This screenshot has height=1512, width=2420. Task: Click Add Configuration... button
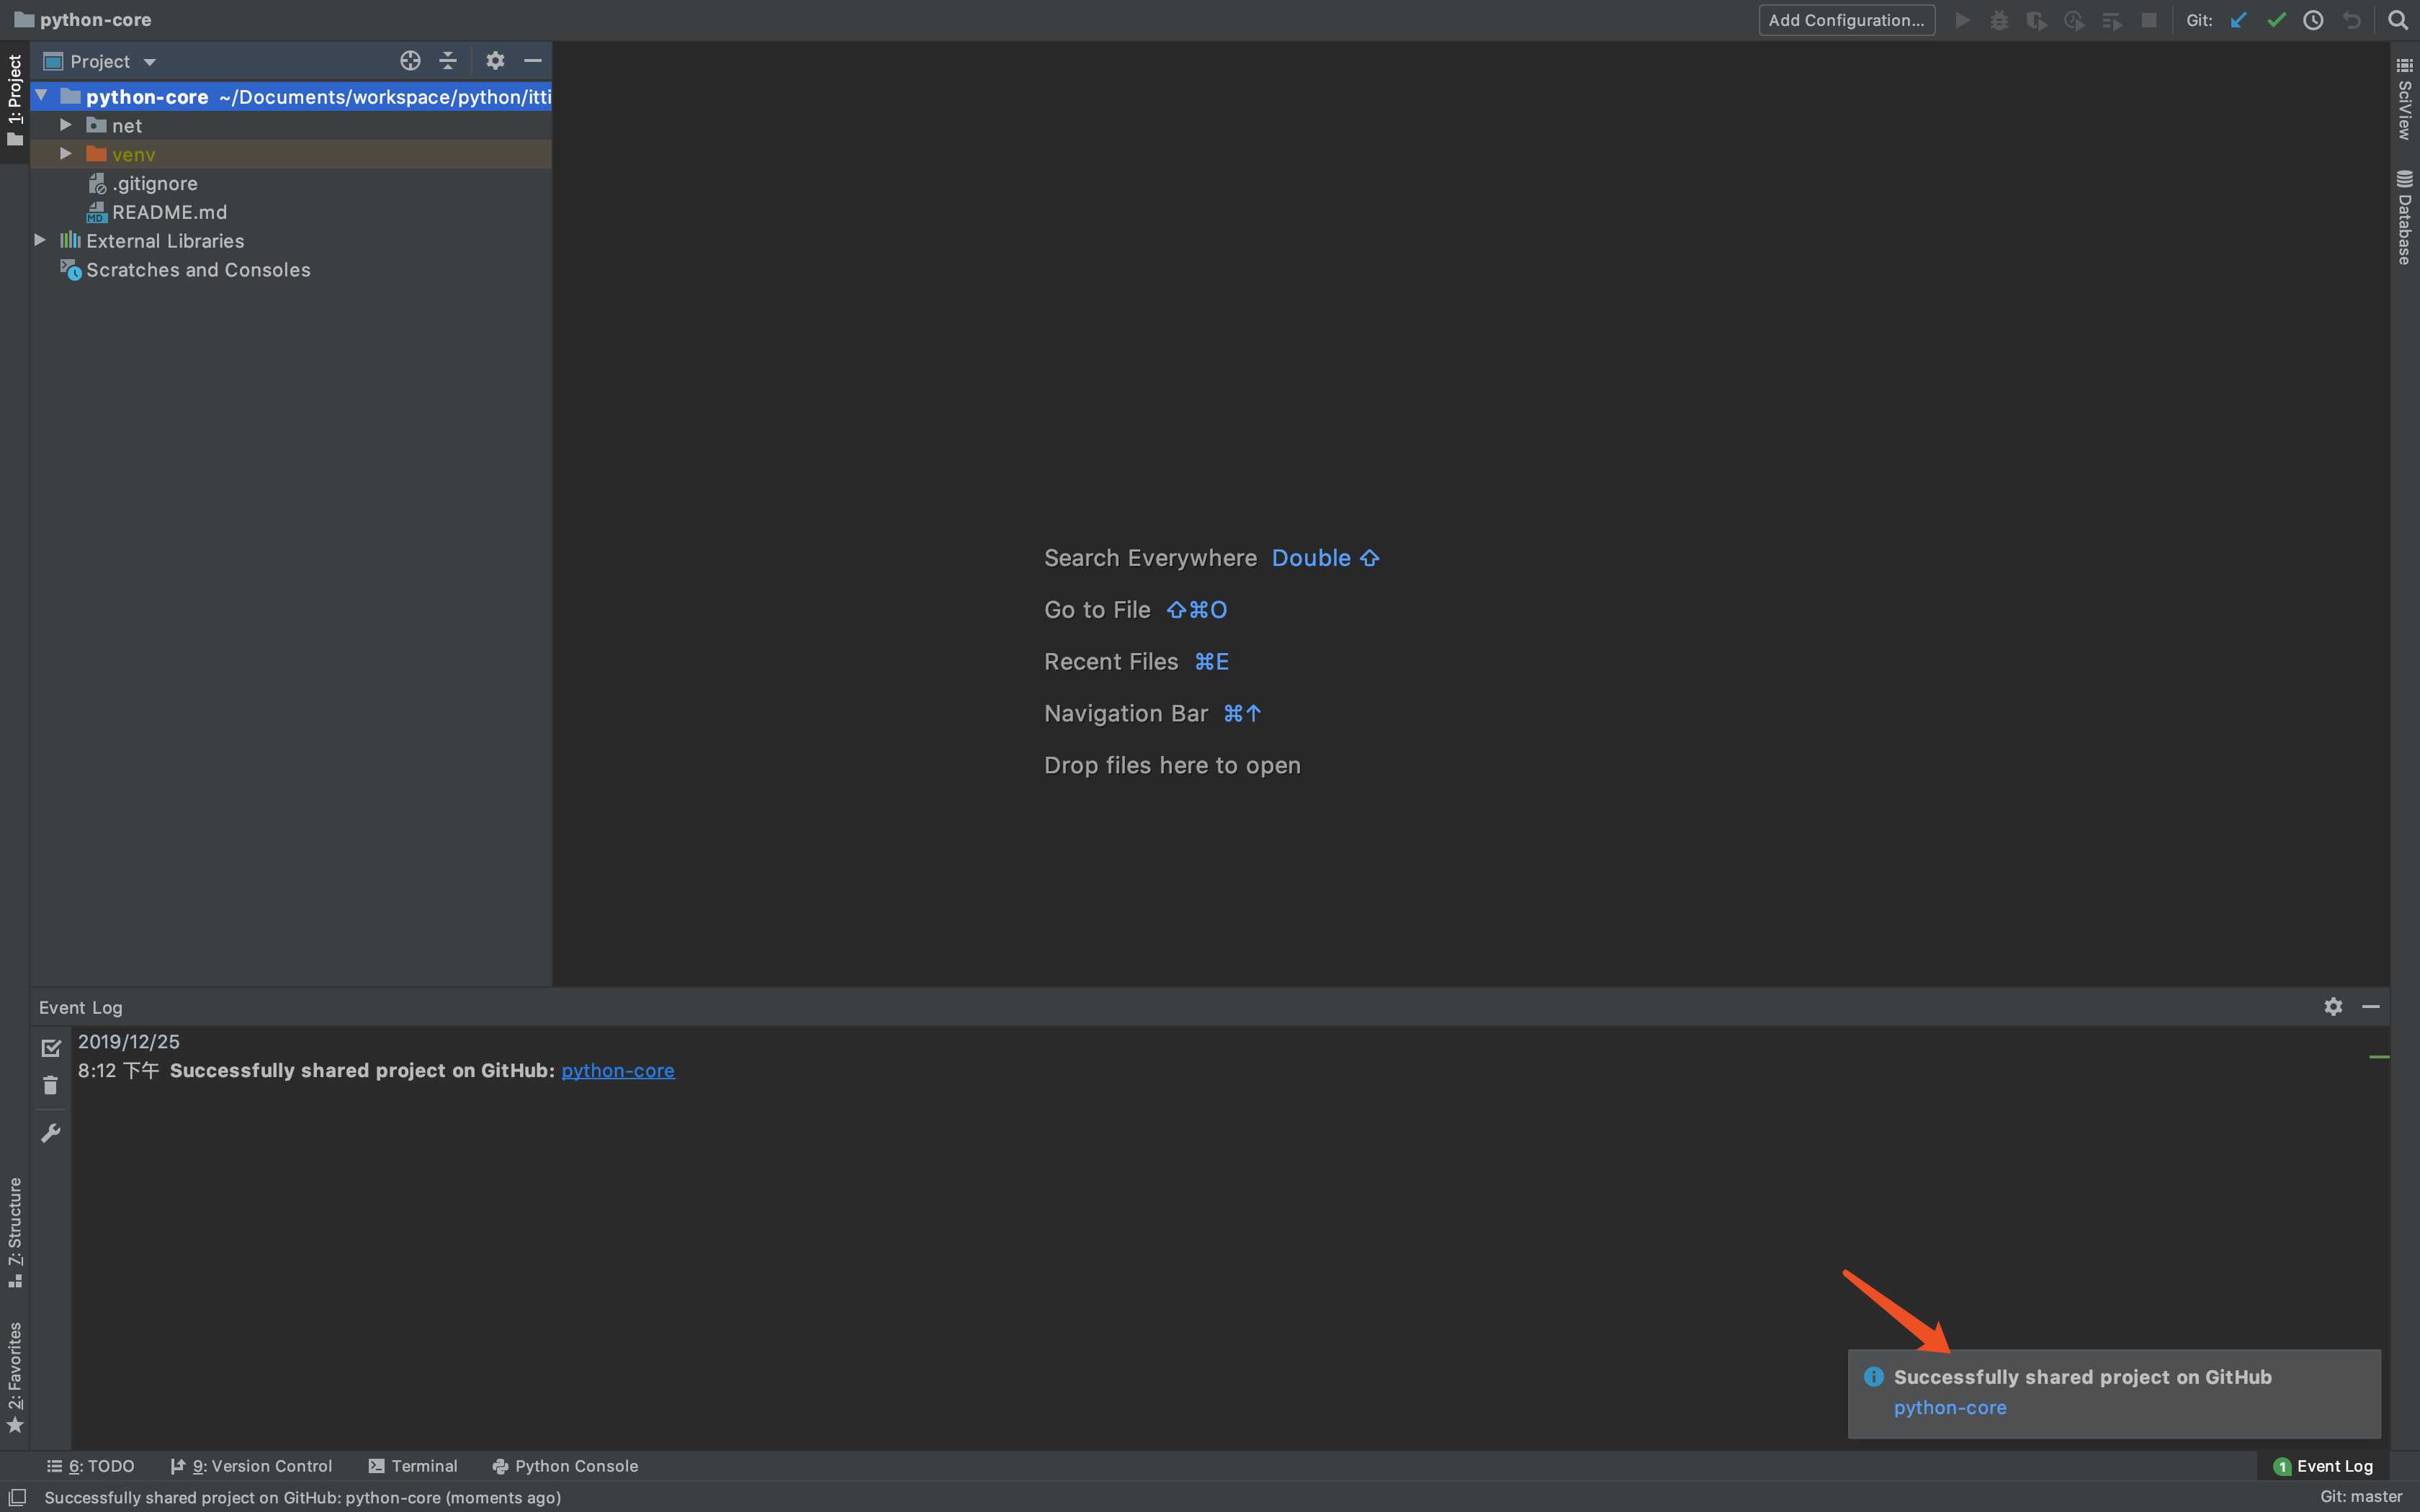pos(1846,20)
